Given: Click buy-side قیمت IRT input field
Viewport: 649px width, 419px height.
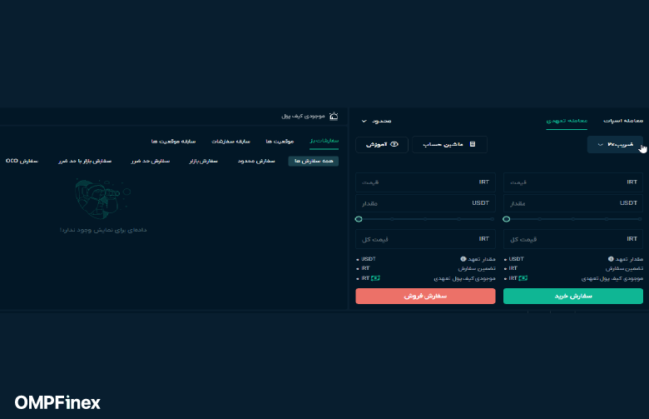Looking at the screenshot, I should point(573,182).
